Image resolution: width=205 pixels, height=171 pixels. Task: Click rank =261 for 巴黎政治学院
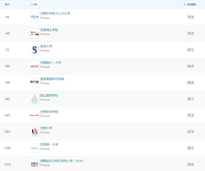click(x=7, y=115)
